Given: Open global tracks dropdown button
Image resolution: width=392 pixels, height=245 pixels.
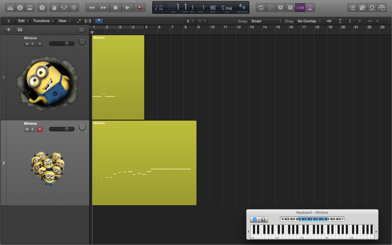Looking at the screenshot, I should (x=82, y=30).
